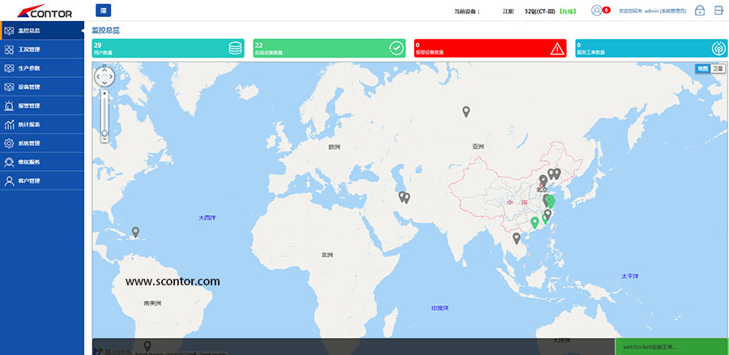Open 客户管理 with the person icon

pos(42,181)
